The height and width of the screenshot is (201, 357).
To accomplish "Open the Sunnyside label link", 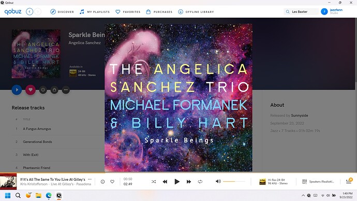I will [x=300, y=116].
